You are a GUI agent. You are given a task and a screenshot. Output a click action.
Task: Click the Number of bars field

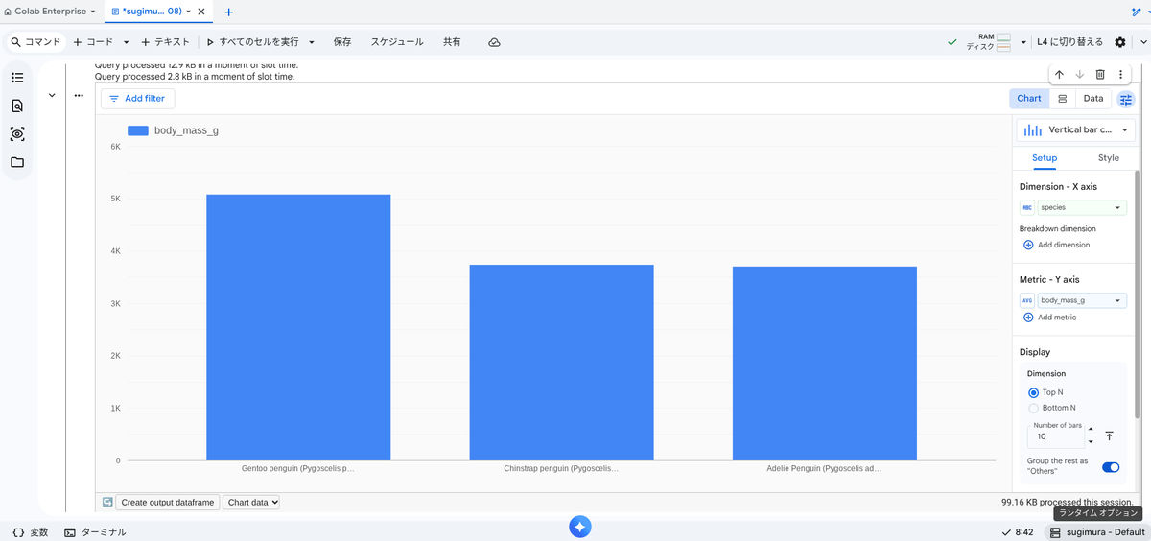tap(1055, 436)
